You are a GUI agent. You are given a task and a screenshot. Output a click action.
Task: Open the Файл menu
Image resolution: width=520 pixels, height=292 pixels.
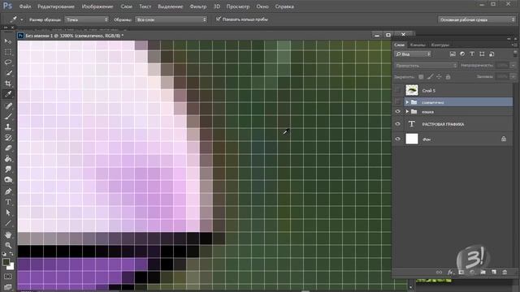(x=25, y=6)
